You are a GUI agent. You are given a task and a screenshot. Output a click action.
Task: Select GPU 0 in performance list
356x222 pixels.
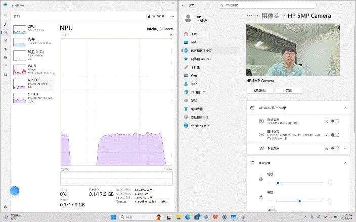click(x=33, y=97)
